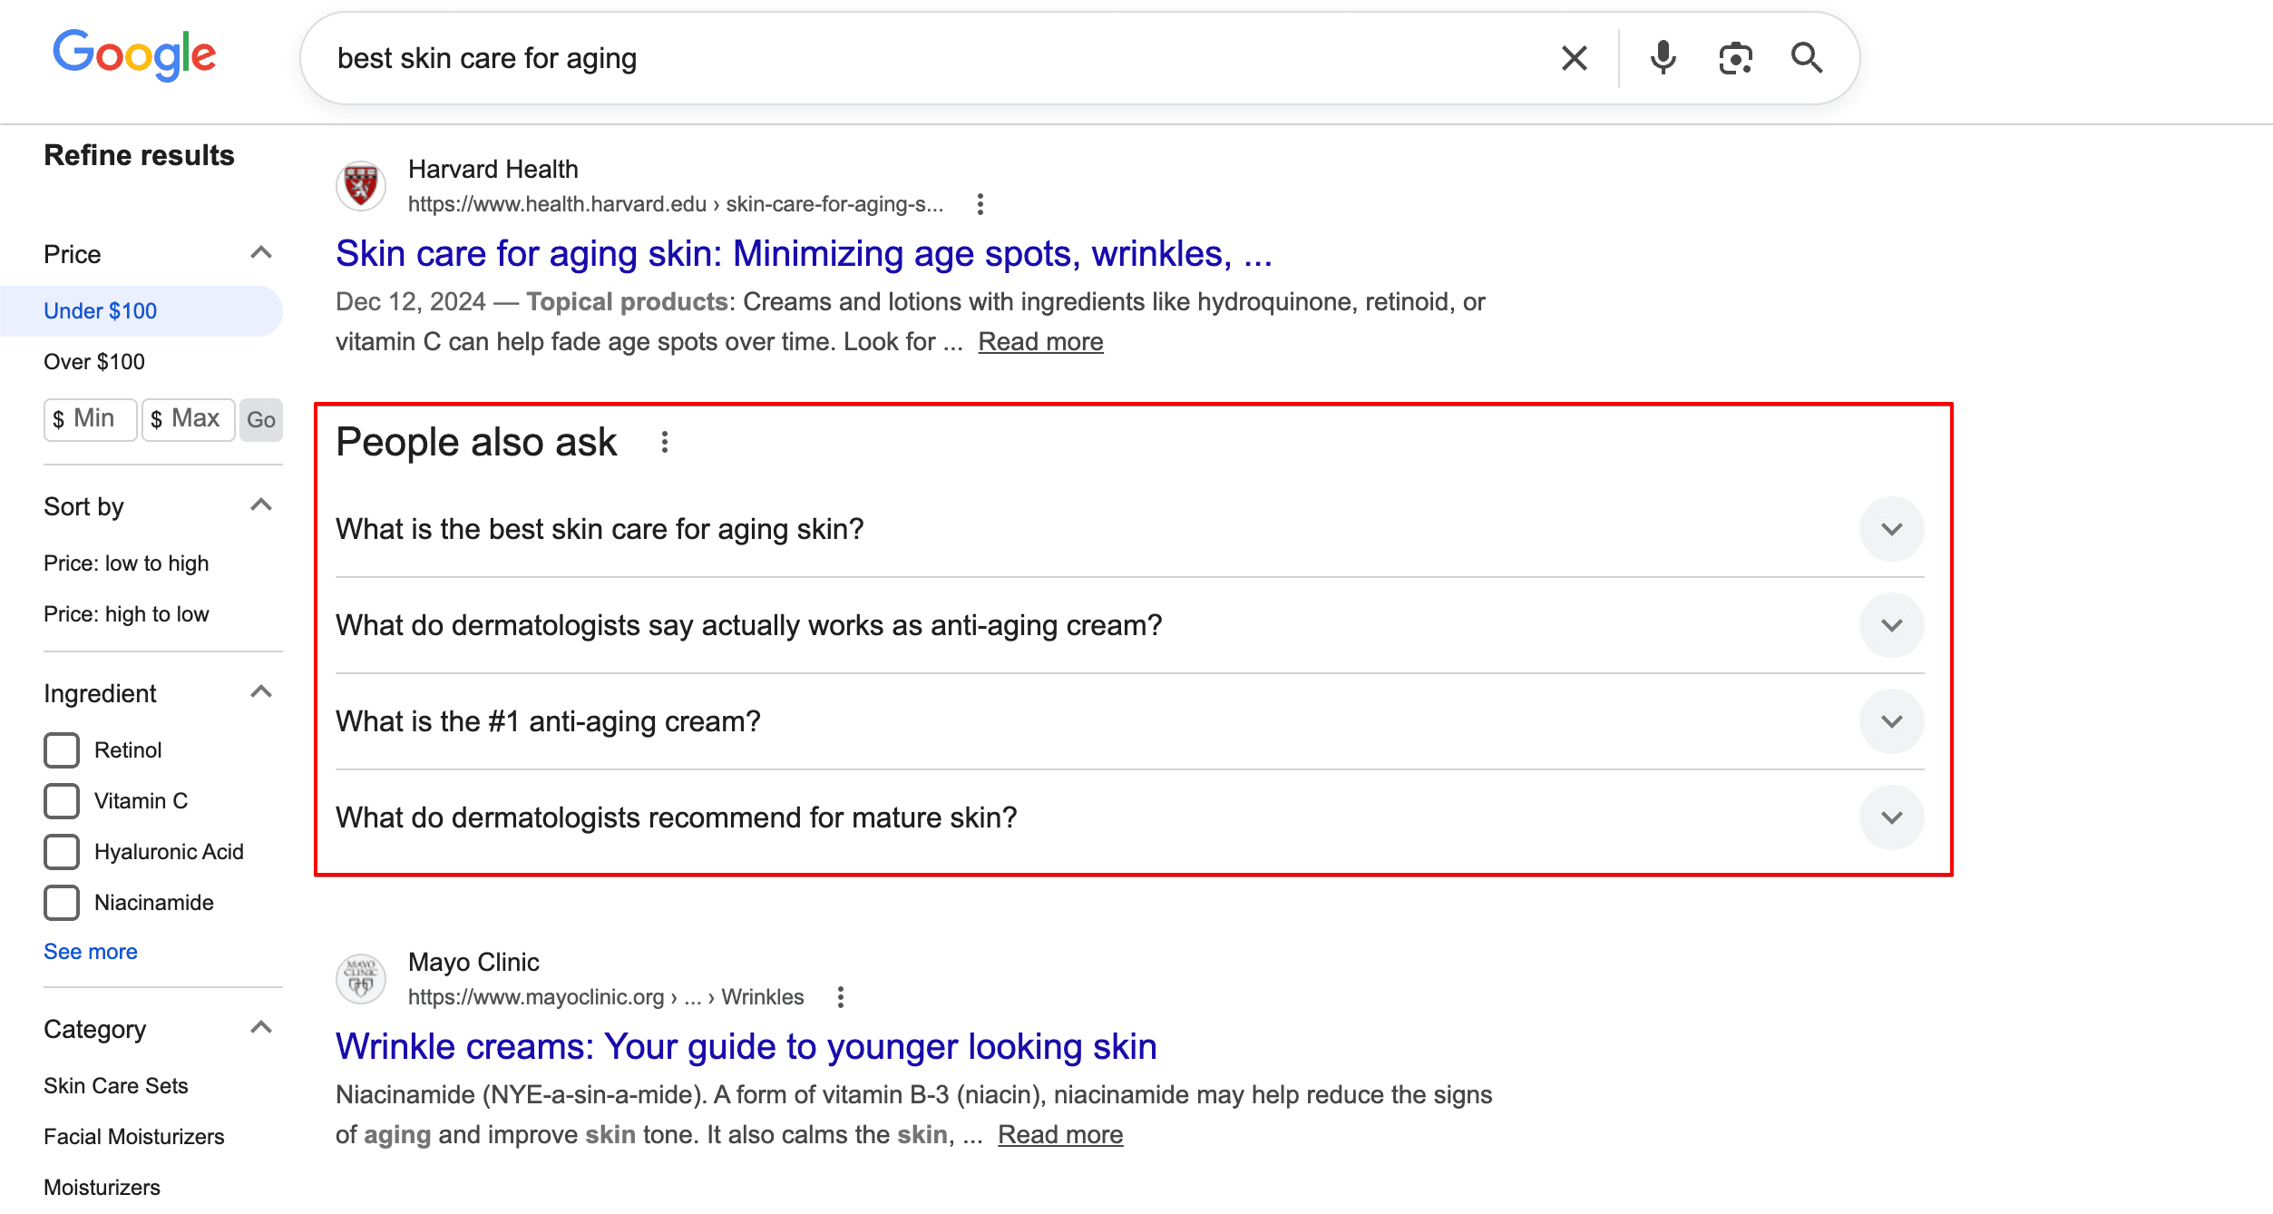This screenshot has width=2273, height=1214.
Task: Check the Retinol ingredient filter
Action: 61,750
